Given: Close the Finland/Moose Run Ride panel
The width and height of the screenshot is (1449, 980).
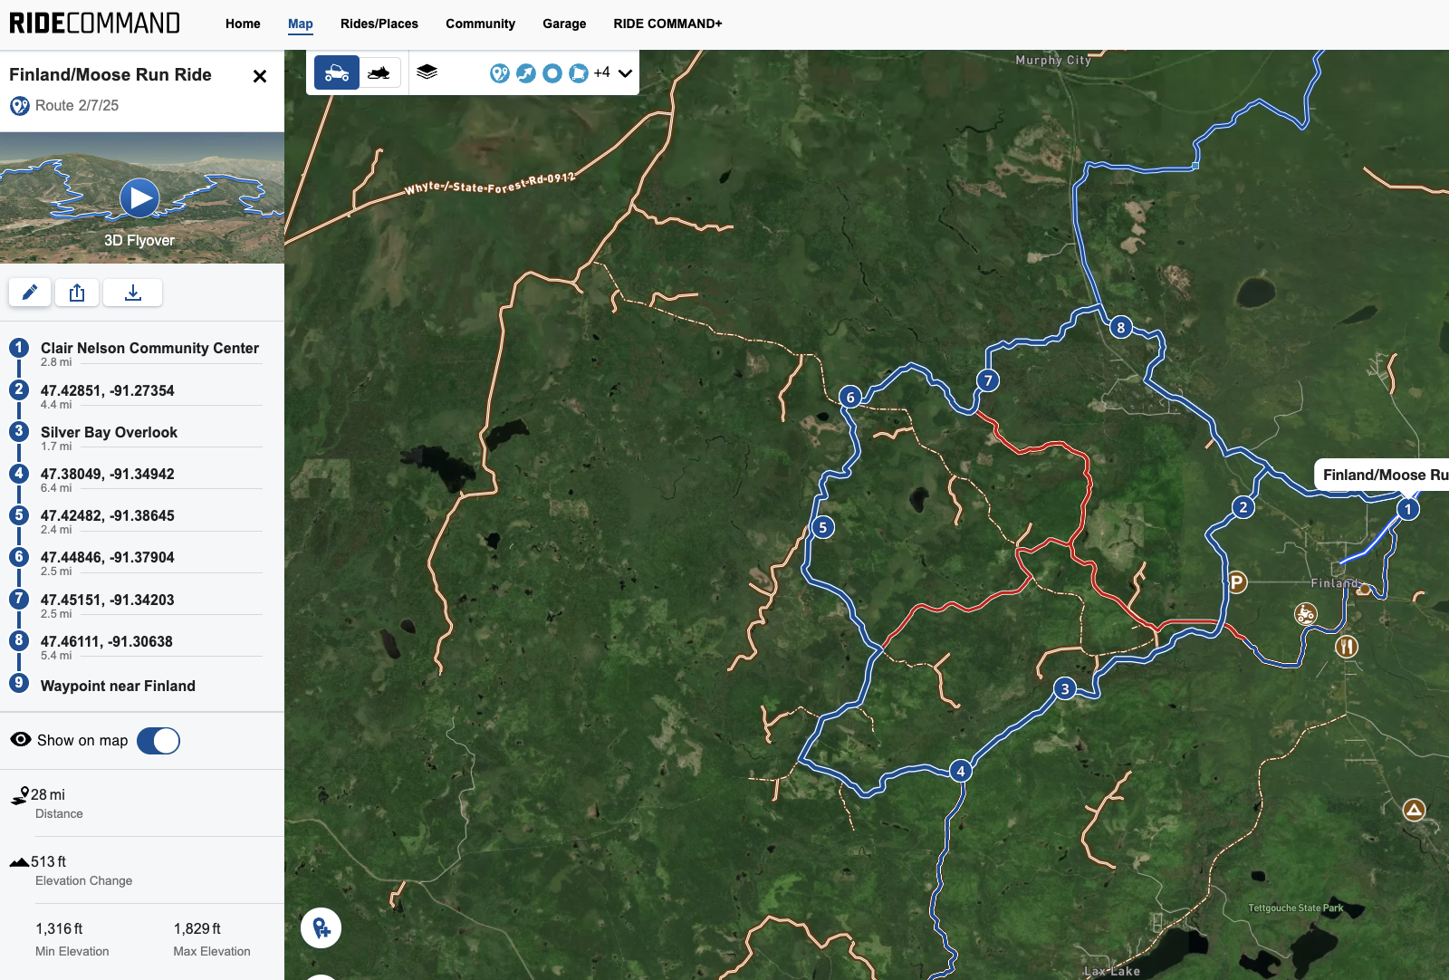Looking at the screenshot, I should 260,76.
